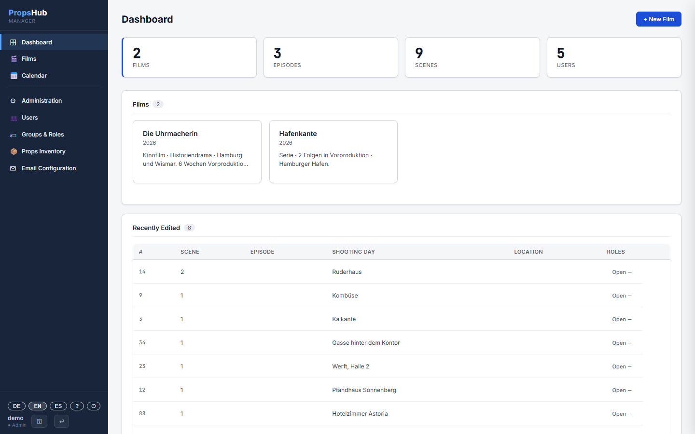Click Open link in Hotelzimmer Astoria row

coord(622,414)
